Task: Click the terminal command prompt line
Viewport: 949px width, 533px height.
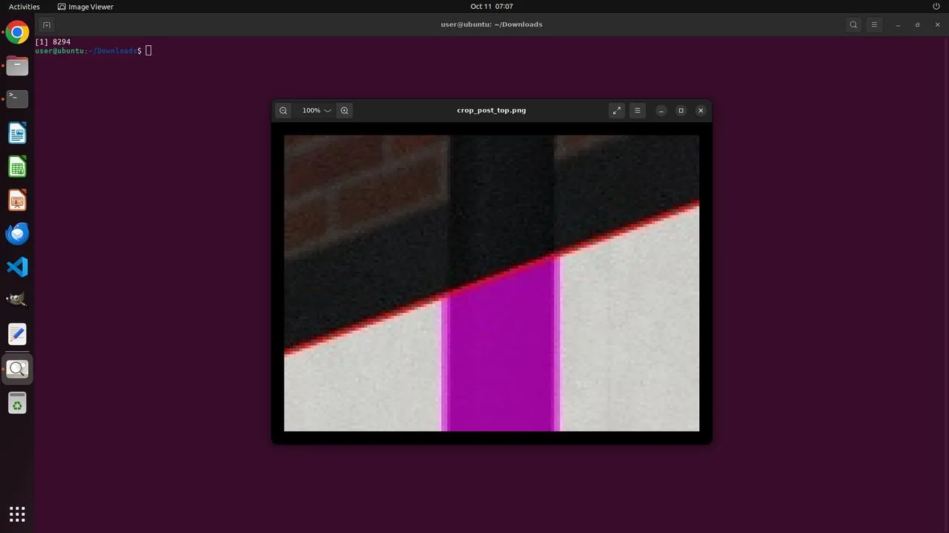Action: 93,50
